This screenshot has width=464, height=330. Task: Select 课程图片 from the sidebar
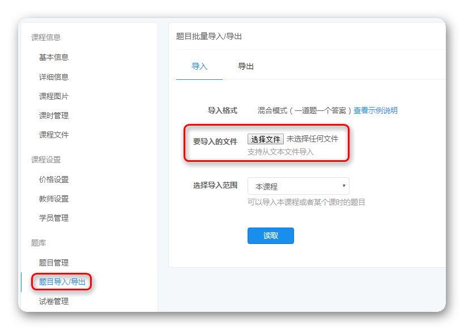pos(54,96)
